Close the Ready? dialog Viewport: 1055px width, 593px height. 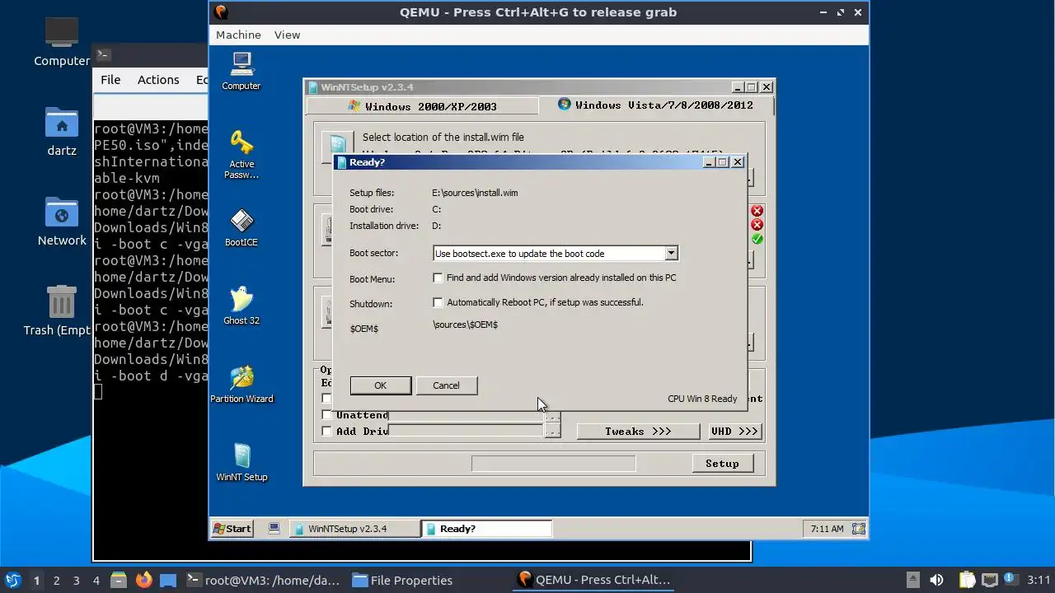738,162
